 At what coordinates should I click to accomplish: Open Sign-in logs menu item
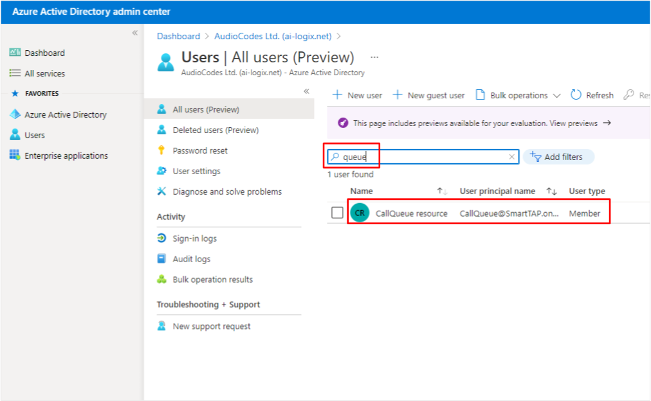click(194, 238)
